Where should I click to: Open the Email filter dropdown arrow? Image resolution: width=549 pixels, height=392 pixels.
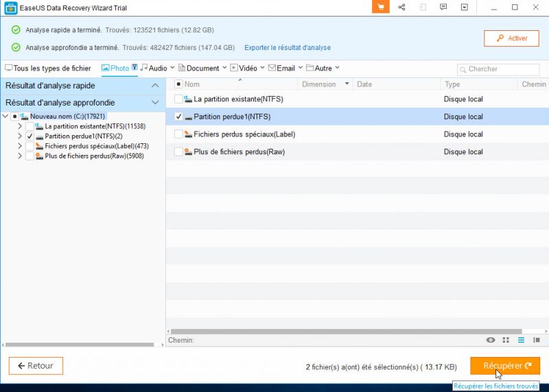(x=301, y=68)
